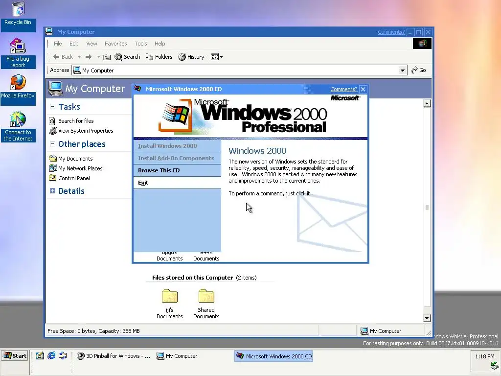Image resolution: width=501 pixels, height=376 pixels.
Task: Click the Comments? link in Windows 2000 CD title bar
Action: pos(343,89)
